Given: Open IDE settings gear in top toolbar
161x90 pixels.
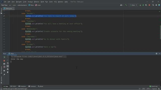Looking at the screenshot, I should pyautogui.click(x=156, y=5).
